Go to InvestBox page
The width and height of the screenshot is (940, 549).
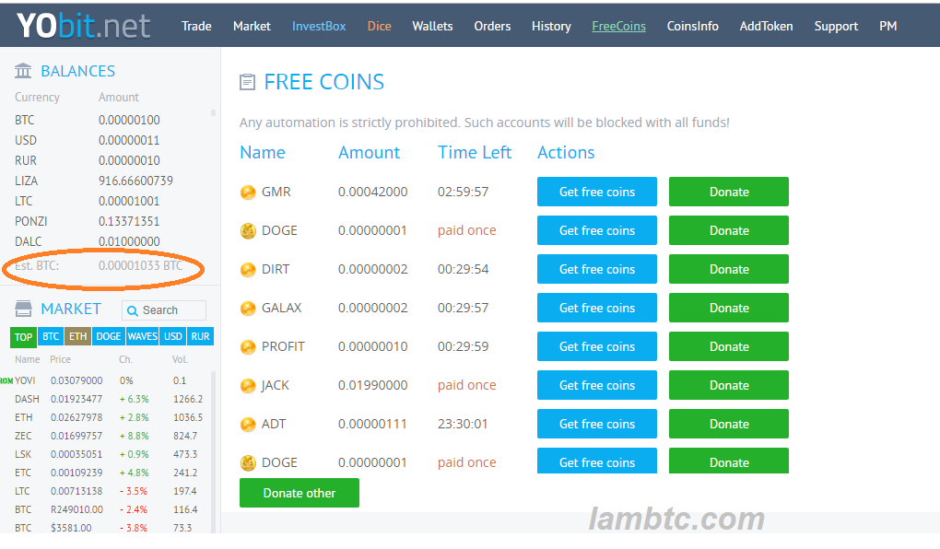click(x=319, y=27)
